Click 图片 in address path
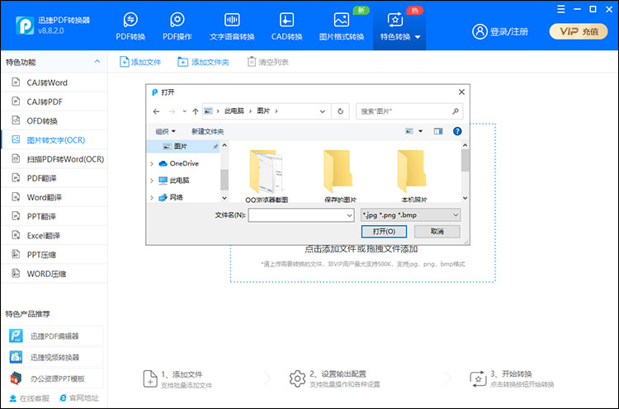This screenshot has width=619, height=409. (263, 111)
